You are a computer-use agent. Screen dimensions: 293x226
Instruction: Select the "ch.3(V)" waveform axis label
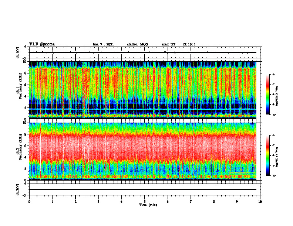pyautogui.click(x=17, y=189)
